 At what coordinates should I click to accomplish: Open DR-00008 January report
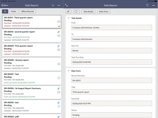[x=32, y=64]
